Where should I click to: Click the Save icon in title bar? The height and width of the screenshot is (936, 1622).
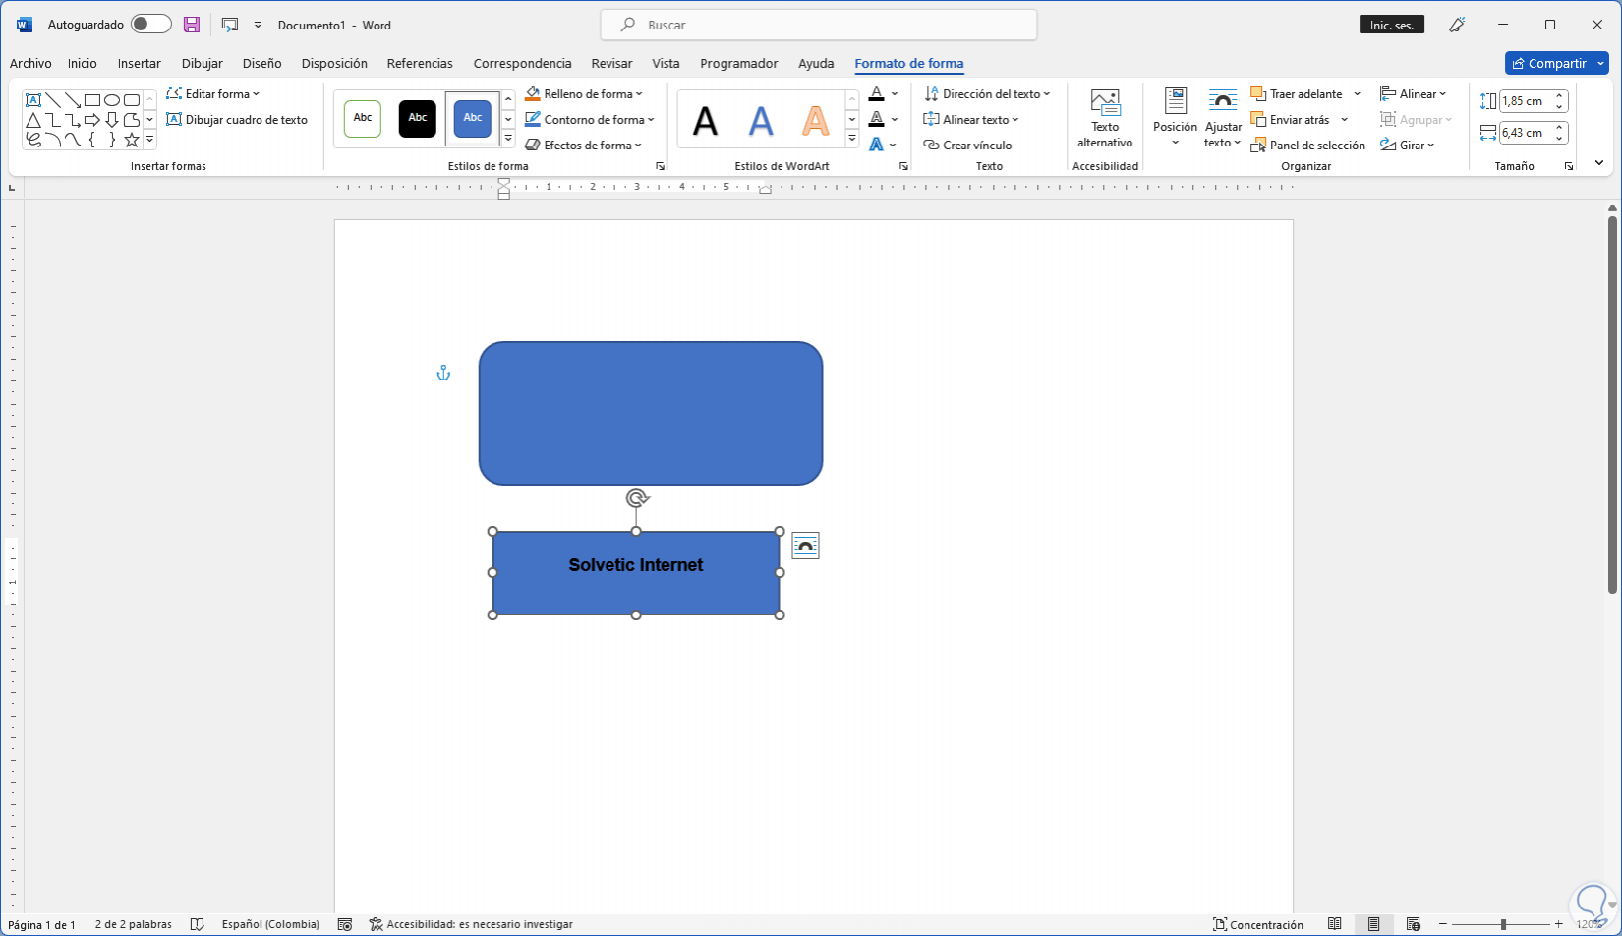[192, 25]
